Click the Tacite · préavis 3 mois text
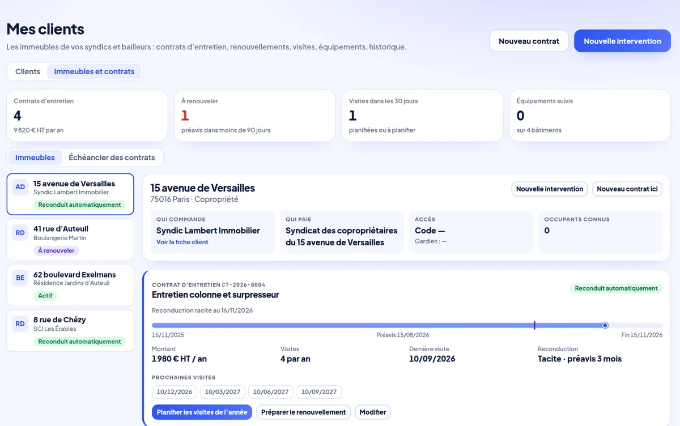Screen dimensions: 680x426 pyautogui.click(x=580, y=359)
